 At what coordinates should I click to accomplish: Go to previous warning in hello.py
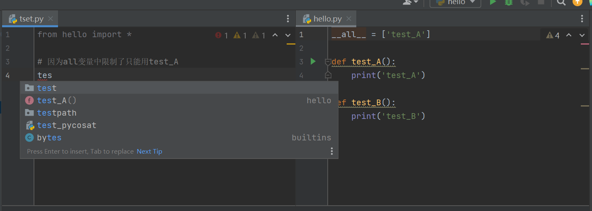click(569, 35)
